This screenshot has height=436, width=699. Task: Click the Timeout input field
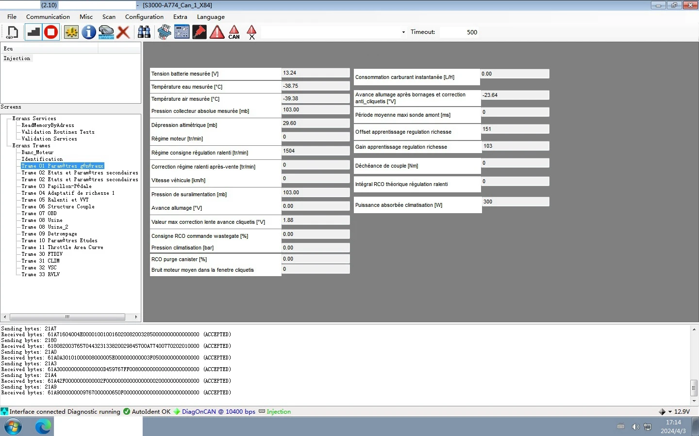click(459, 32)
